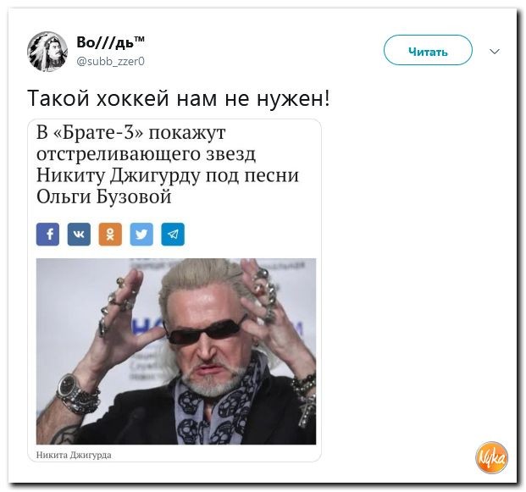Share the article via VK icon

79,234
